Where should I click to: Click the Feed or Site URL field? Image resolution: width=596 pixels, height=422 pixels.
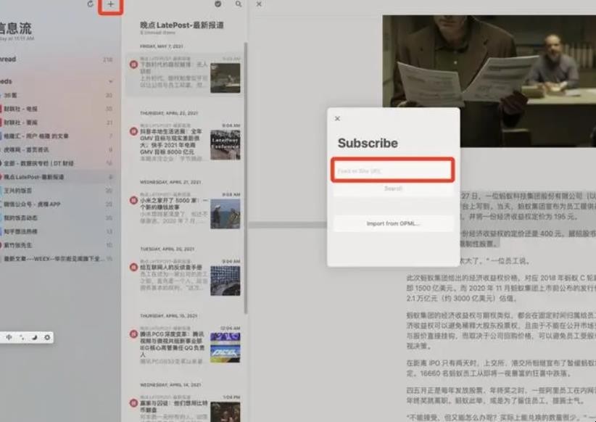393,171
